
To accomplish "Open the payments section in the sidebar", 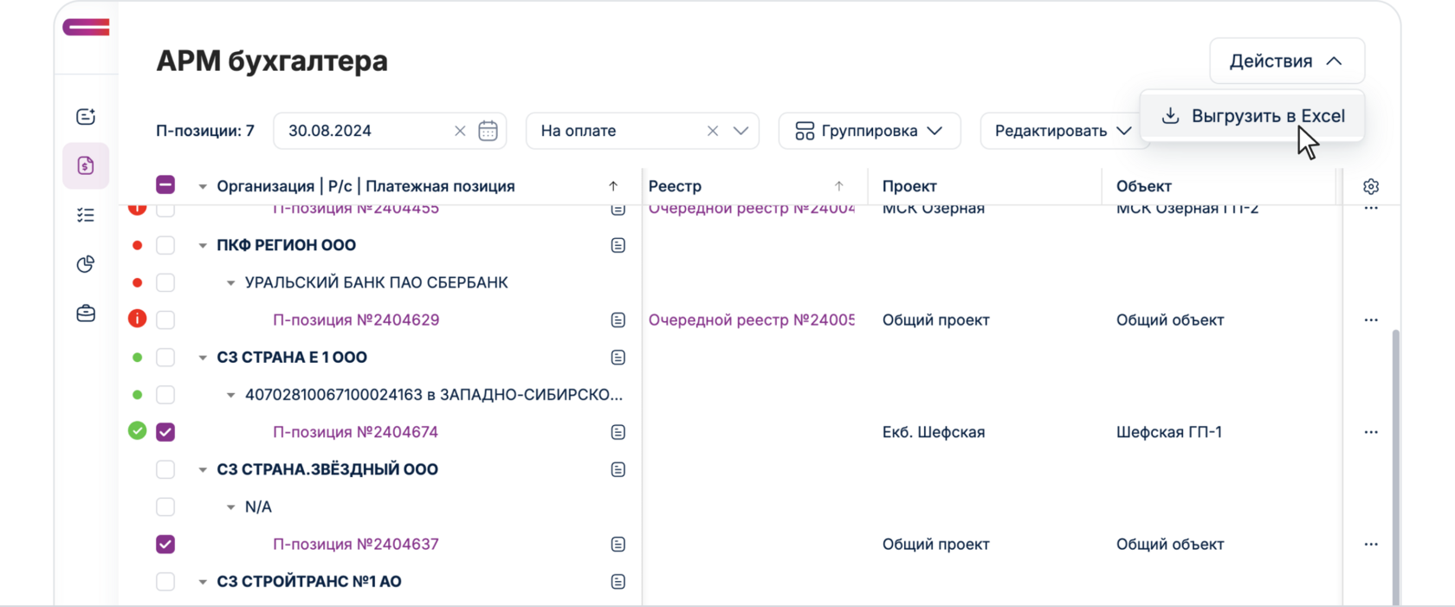I will tap(86, 165).
